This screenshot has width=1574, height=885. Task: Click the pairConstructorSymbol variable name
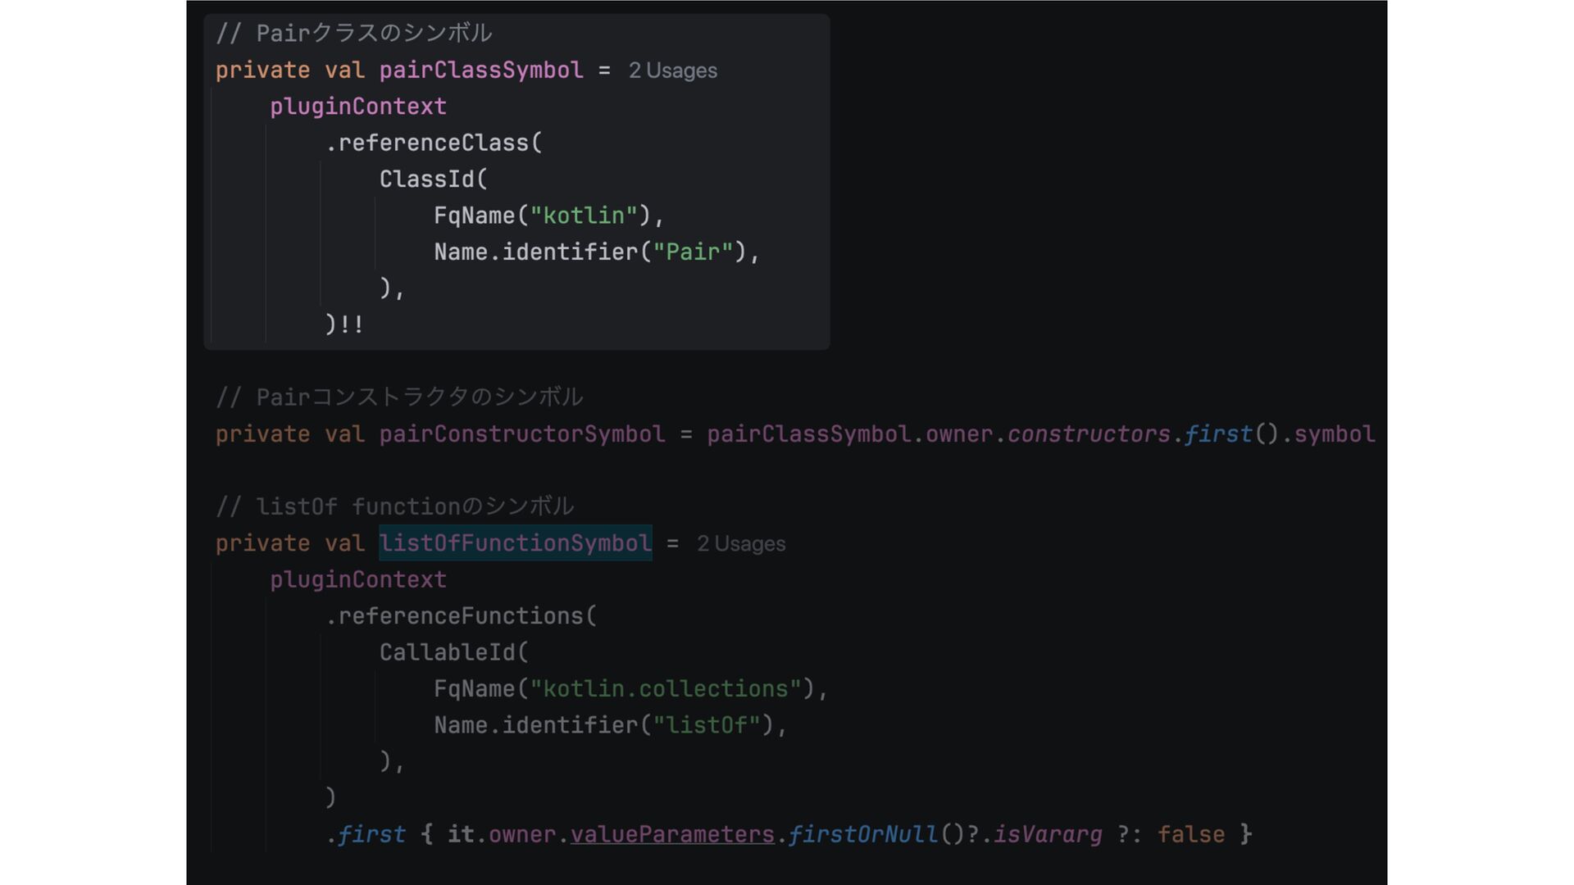[521, 434]
